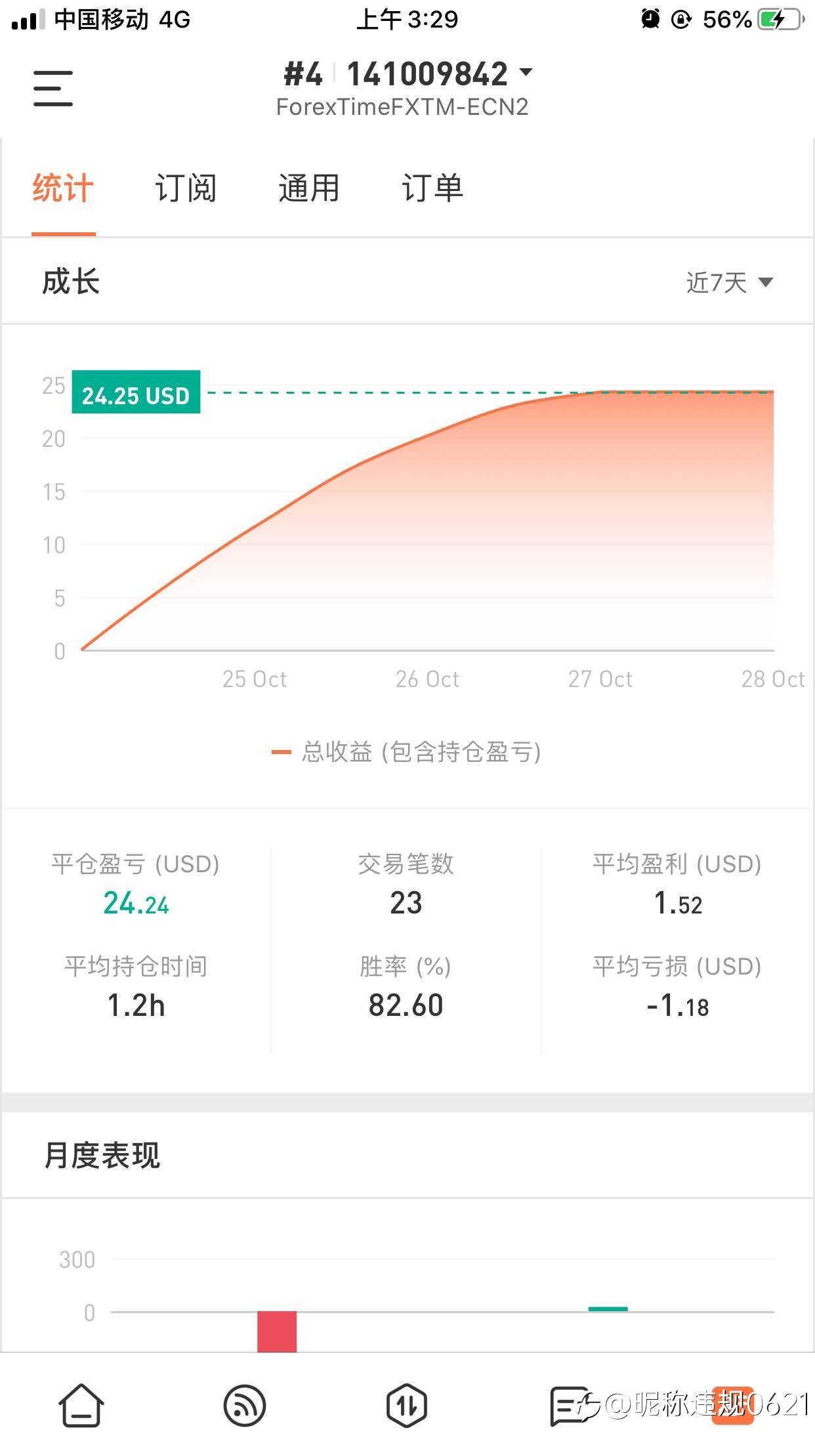Tap the red negative bar in monthly chart
Image resolution: width=815 pixels, height=1449 pixels.
pos(277,1332)
